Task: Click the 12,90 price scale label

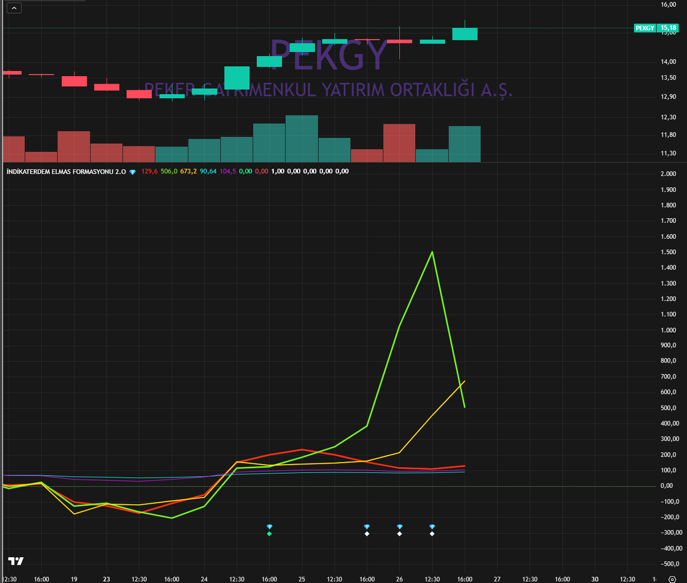Action: 668,96
